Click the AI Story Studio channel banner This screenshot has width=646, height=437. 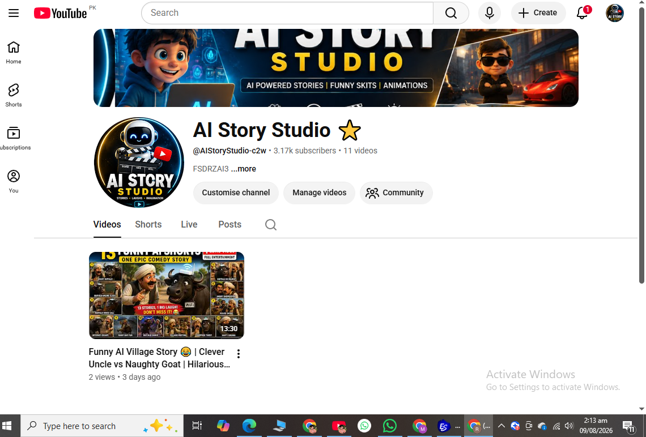tap(336, 68)
